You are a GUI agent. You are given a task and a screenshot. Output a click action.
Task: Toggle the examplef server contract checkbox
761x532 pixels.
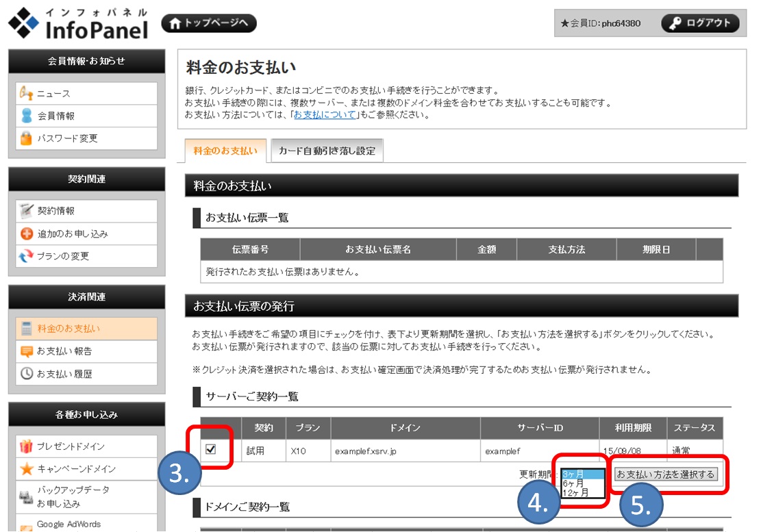click(x=212, y=450)
